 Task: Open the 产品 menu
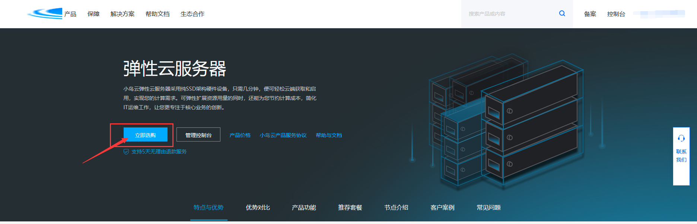70,14
